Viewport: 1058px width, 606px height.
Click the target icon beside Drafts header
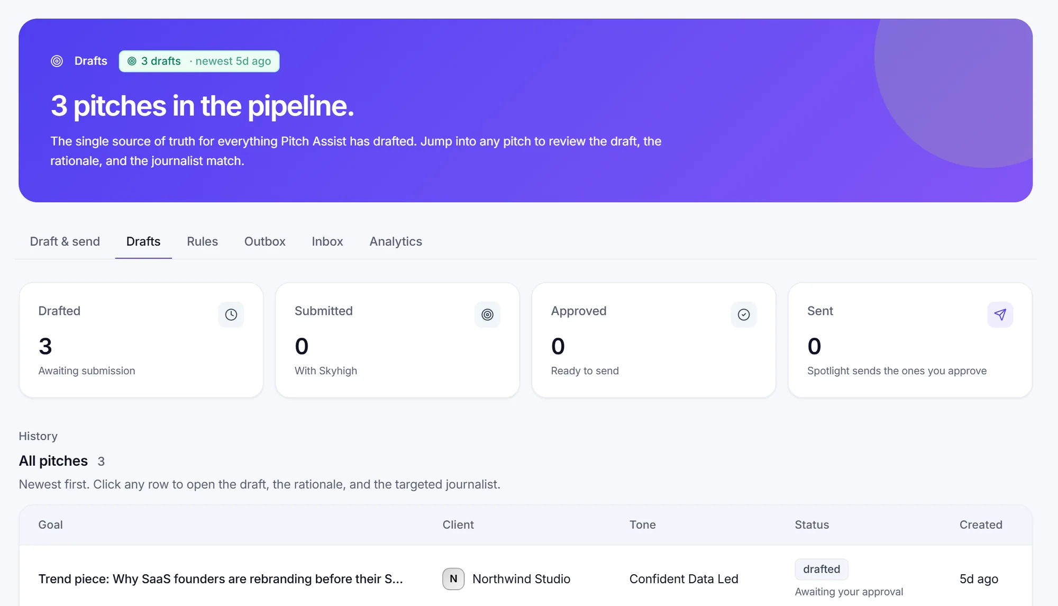point(57,61)
